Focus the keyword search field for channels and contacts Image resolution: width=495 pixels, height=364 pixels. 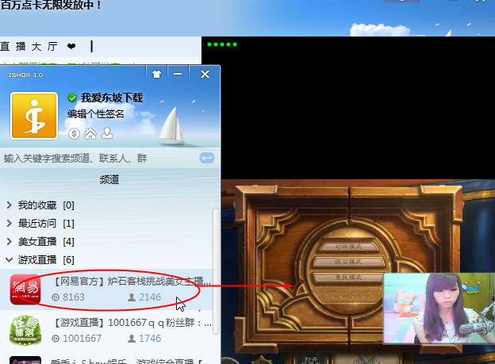(101, 158)
